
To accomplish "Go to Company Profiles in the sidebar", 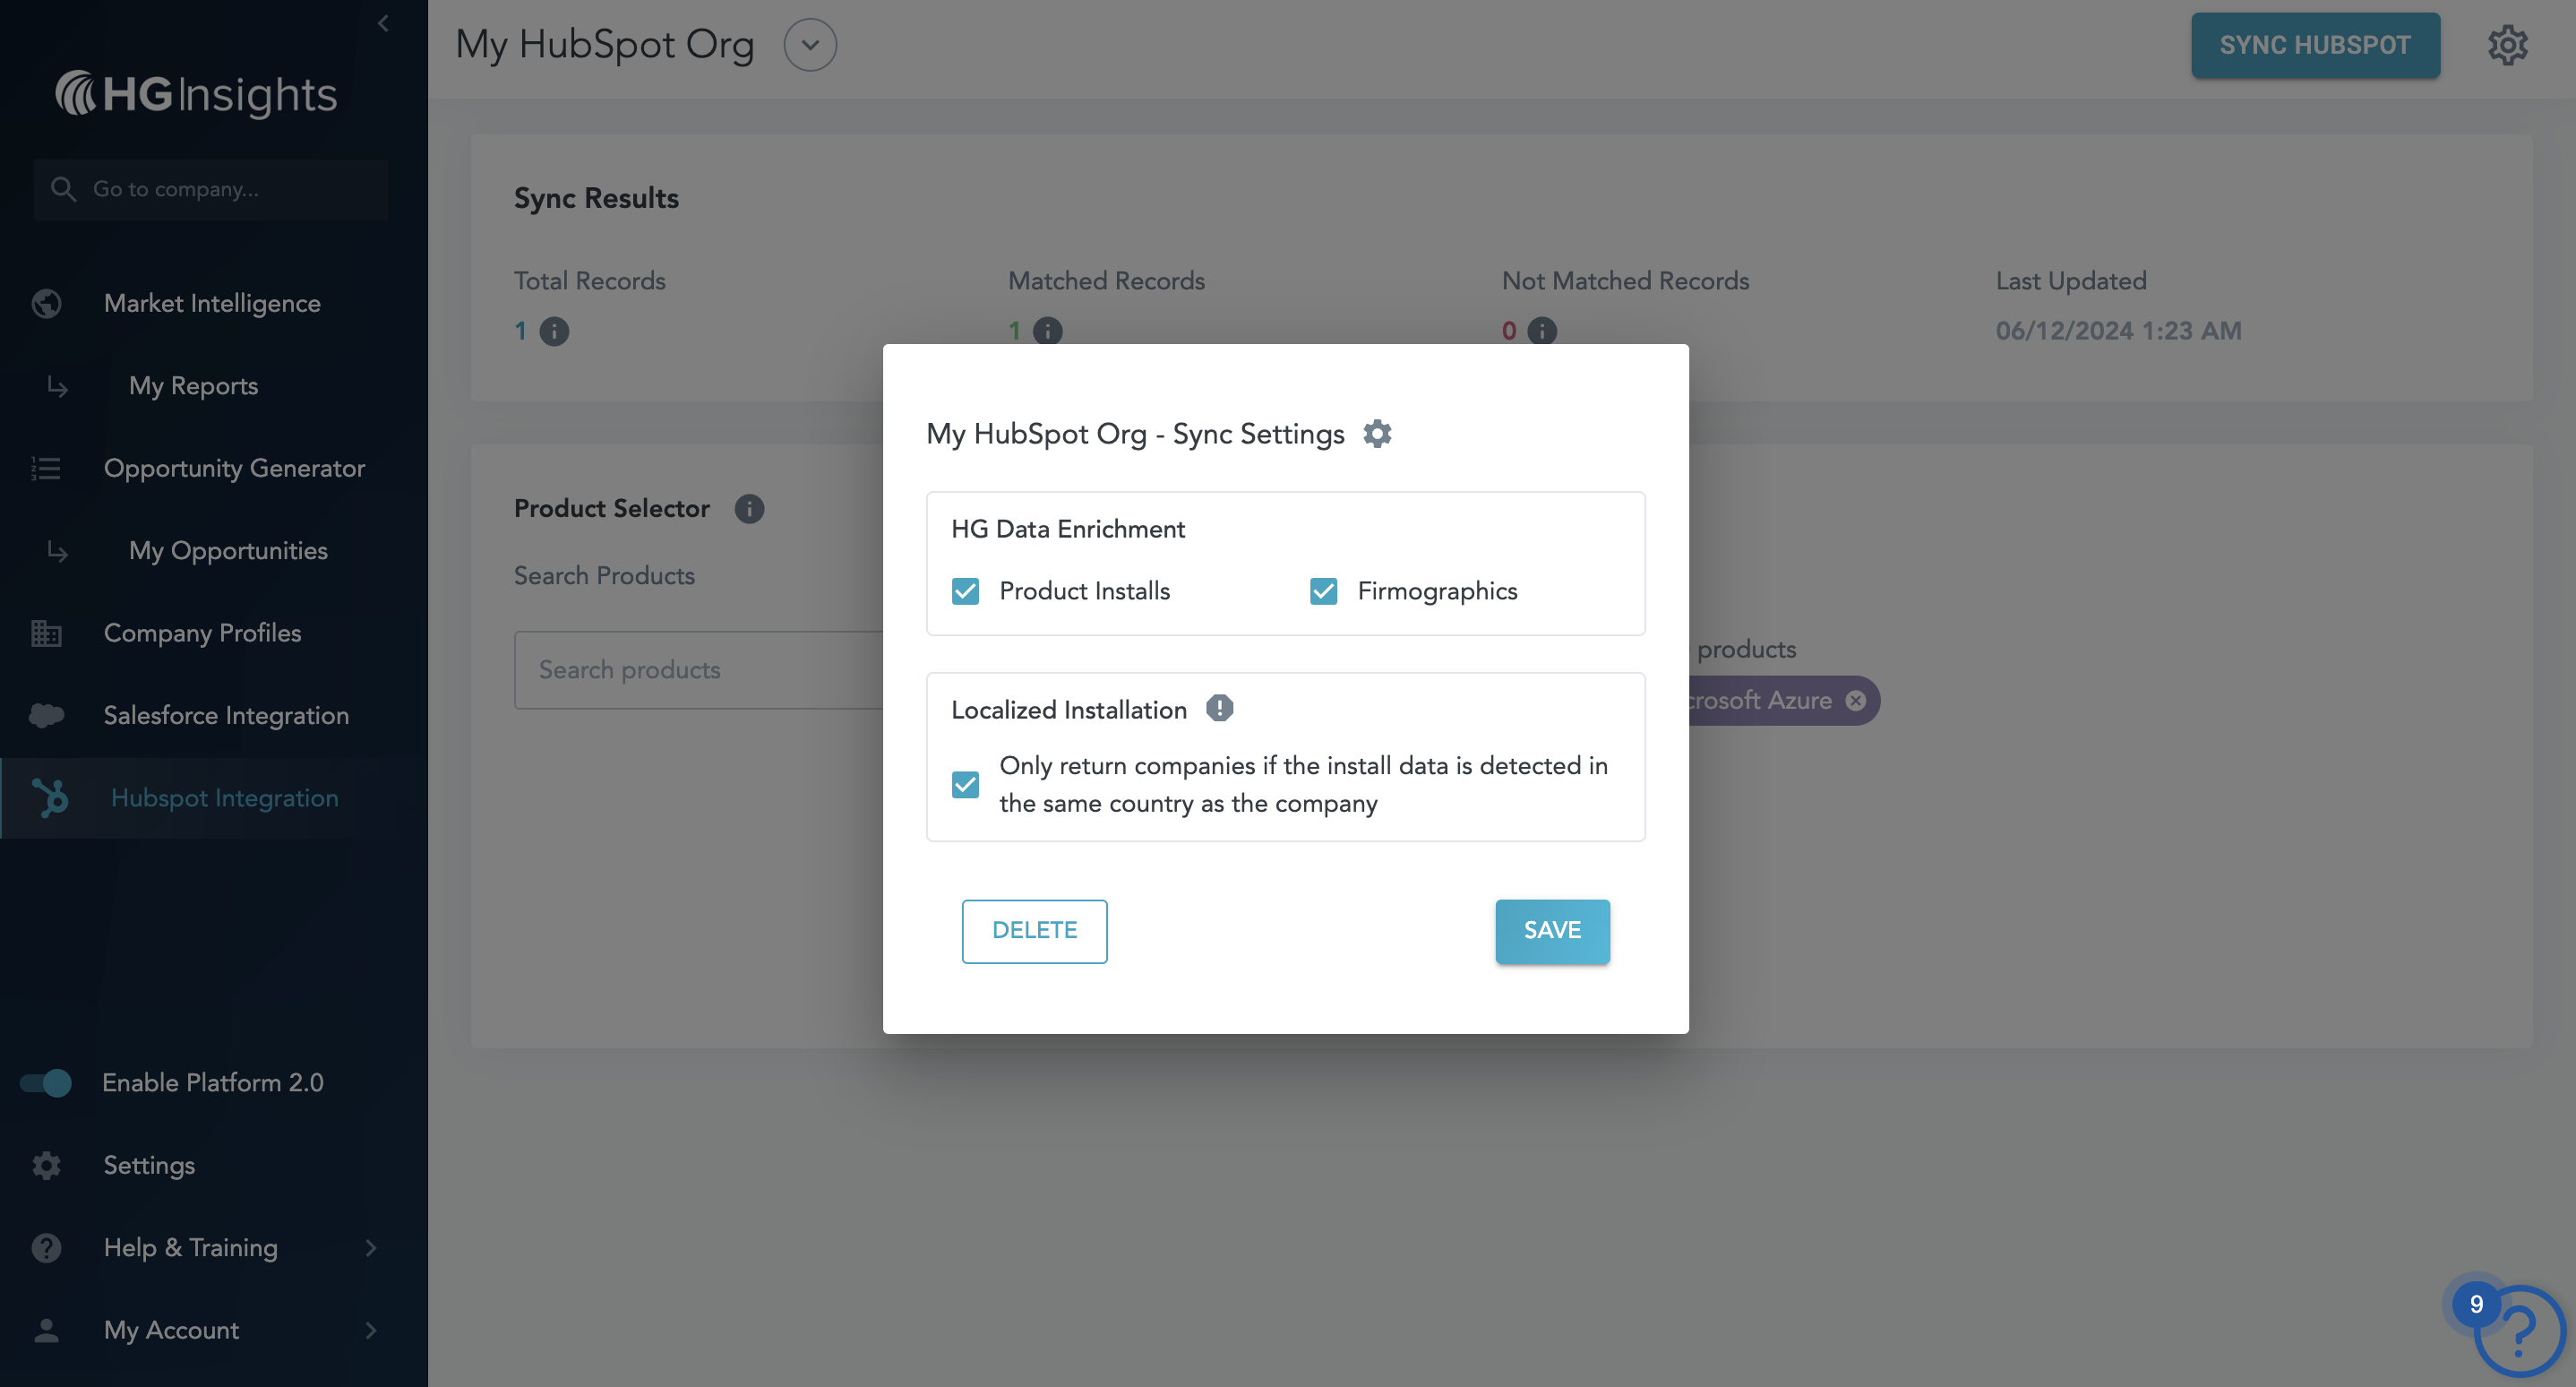I will (202, 633).
